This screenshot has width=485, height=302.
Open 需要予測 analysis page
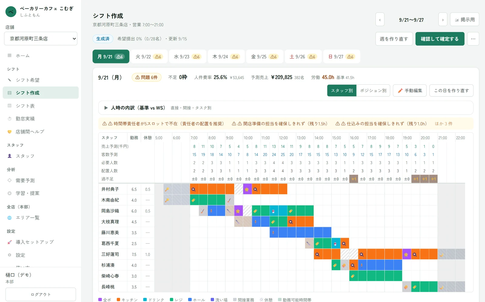pyautogui.click(x=41, y=180)
